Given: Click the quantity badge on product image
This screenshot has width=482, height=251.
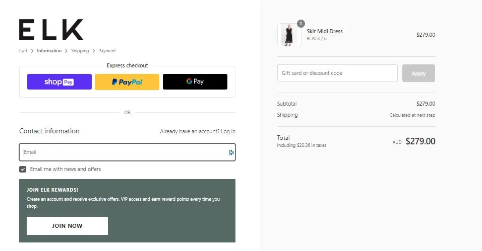Looking at the screenshot, I should pyautogui.click(x=300, y=24).
